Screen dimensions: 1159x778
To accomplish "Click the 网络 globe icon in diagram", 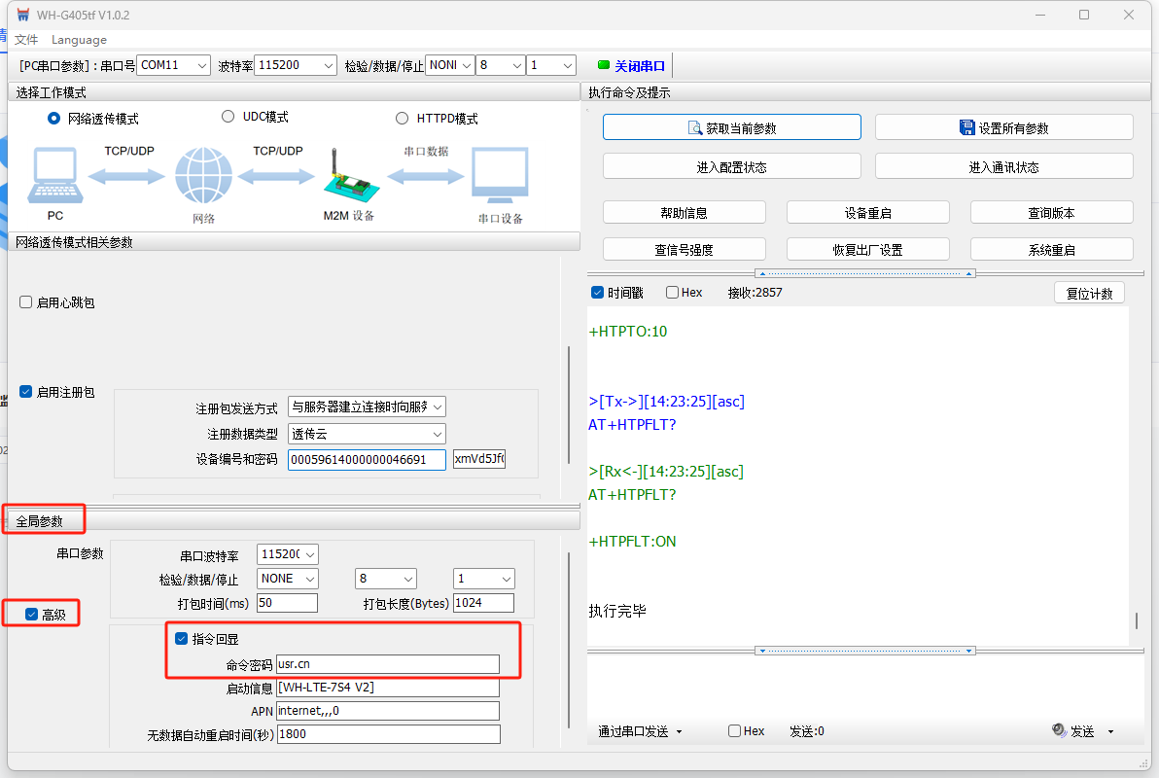I will click(x=203, y=177).
